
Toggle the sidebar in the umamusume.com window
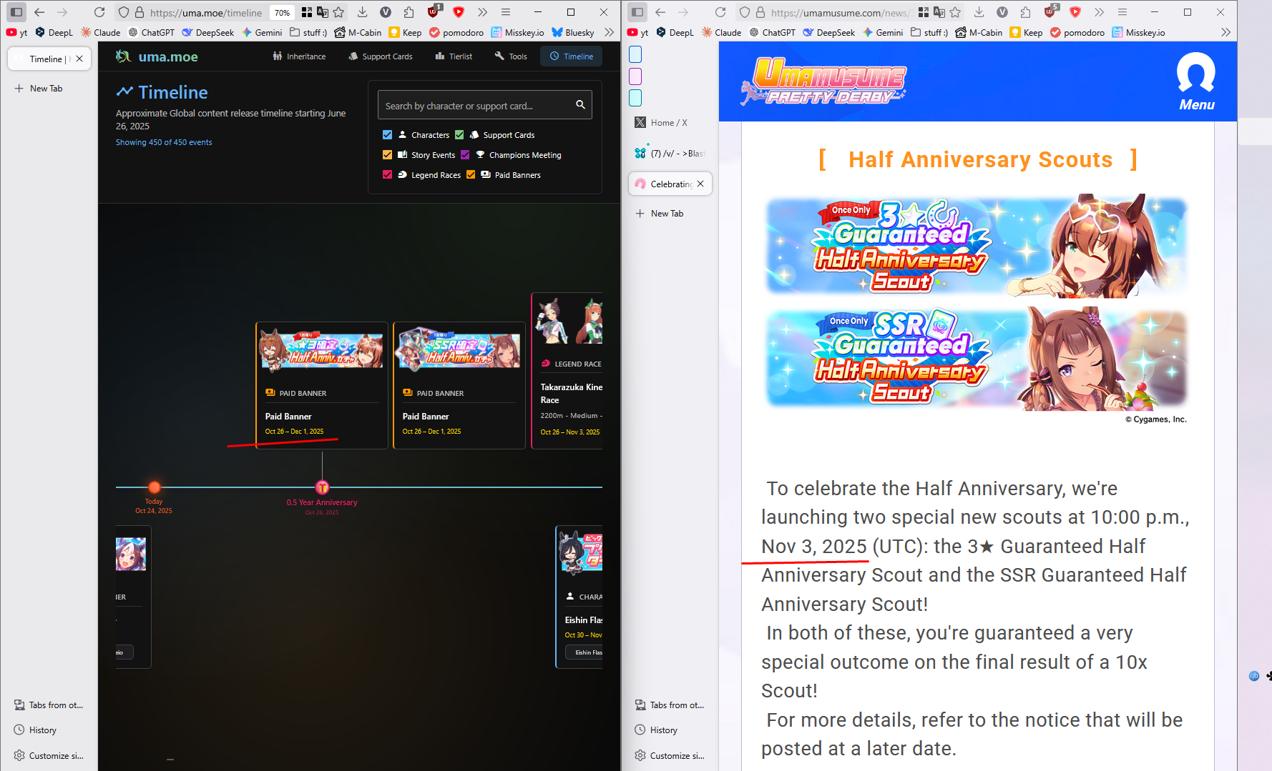tap(637, 12)
